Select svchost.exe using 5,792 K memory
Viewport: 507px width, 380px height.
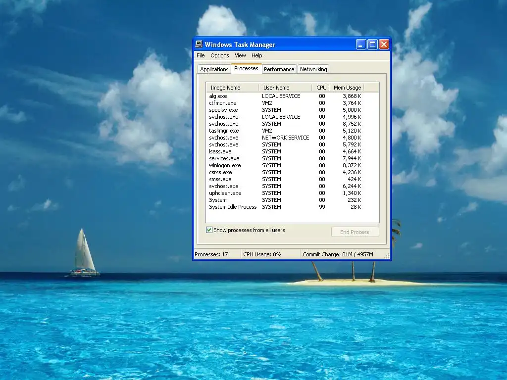pos(292,145)
